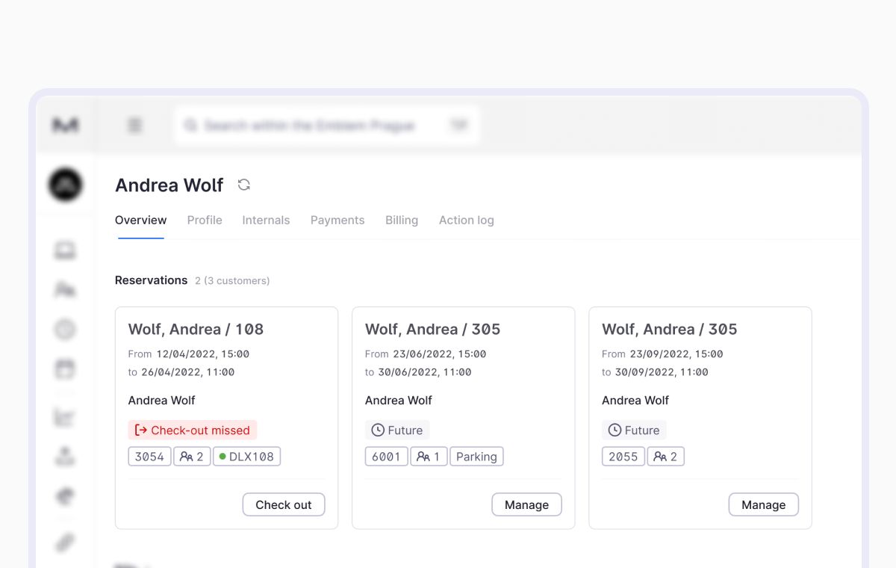The width and height of the screenshot is (896, 568).
Task: Switch to the Profile tab
Action: [205, 220]
